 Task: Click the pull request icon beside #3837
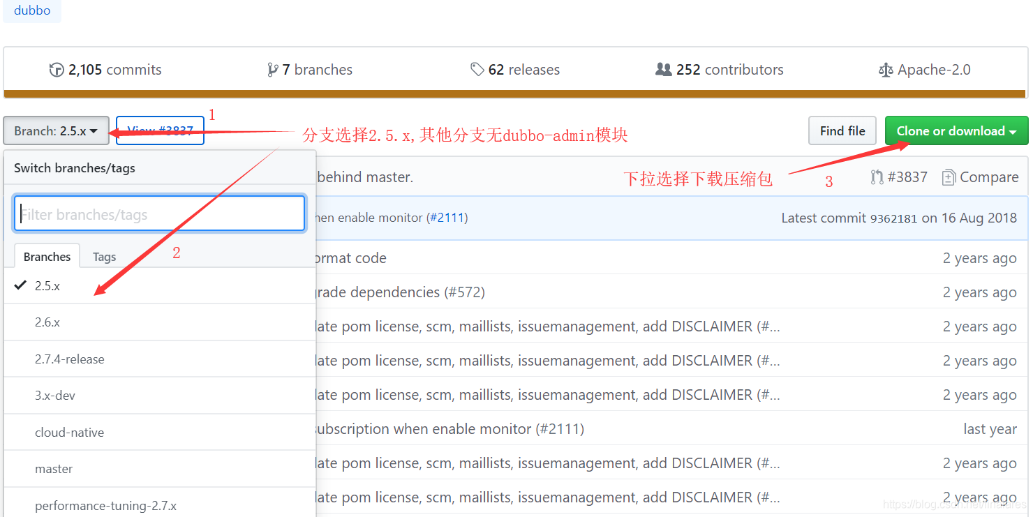877,177
